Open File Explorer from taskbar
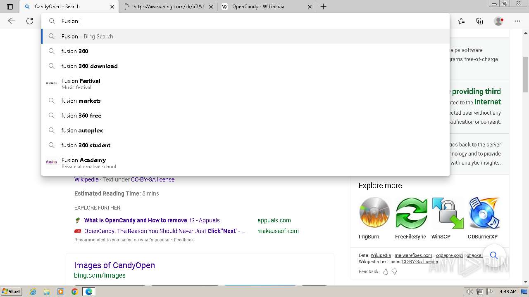 click(47, 292)
